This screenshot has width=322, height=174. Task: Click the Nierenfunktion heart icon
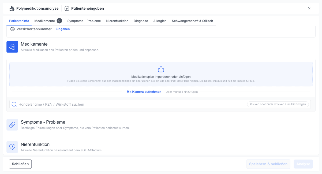pos(12,147)
